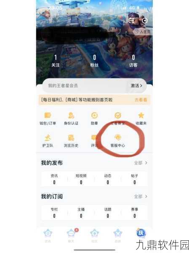The width and height of the screenshot is (189, 253).
Task: Open the 主播 count under 我的订阅
Action: coord(81,213)
